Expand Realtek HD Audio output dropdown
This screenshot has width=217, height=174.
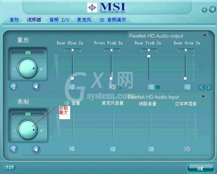[x=205, y=35]
